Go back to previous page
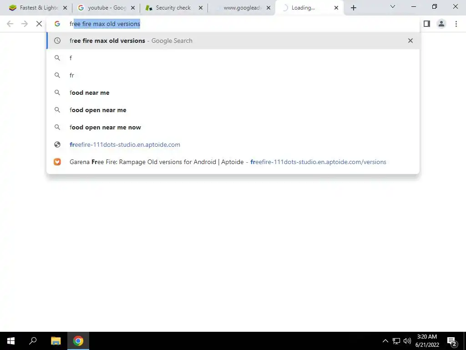The width and height of the screenshot is (466, 350). [x=10, y=24]
